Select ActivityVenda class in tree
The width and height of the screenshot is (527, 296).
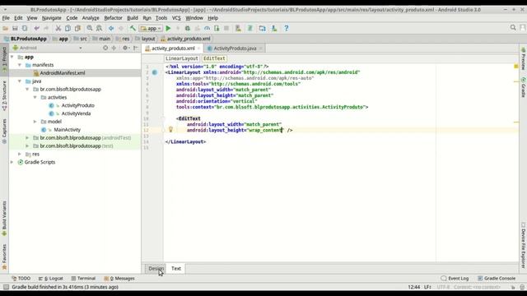(x=76, y=113)
